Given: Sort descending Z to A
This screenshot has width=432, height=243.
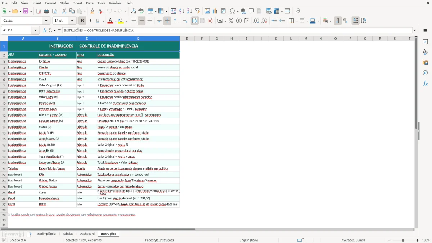Looking at the screenshot, I should 189,11.
